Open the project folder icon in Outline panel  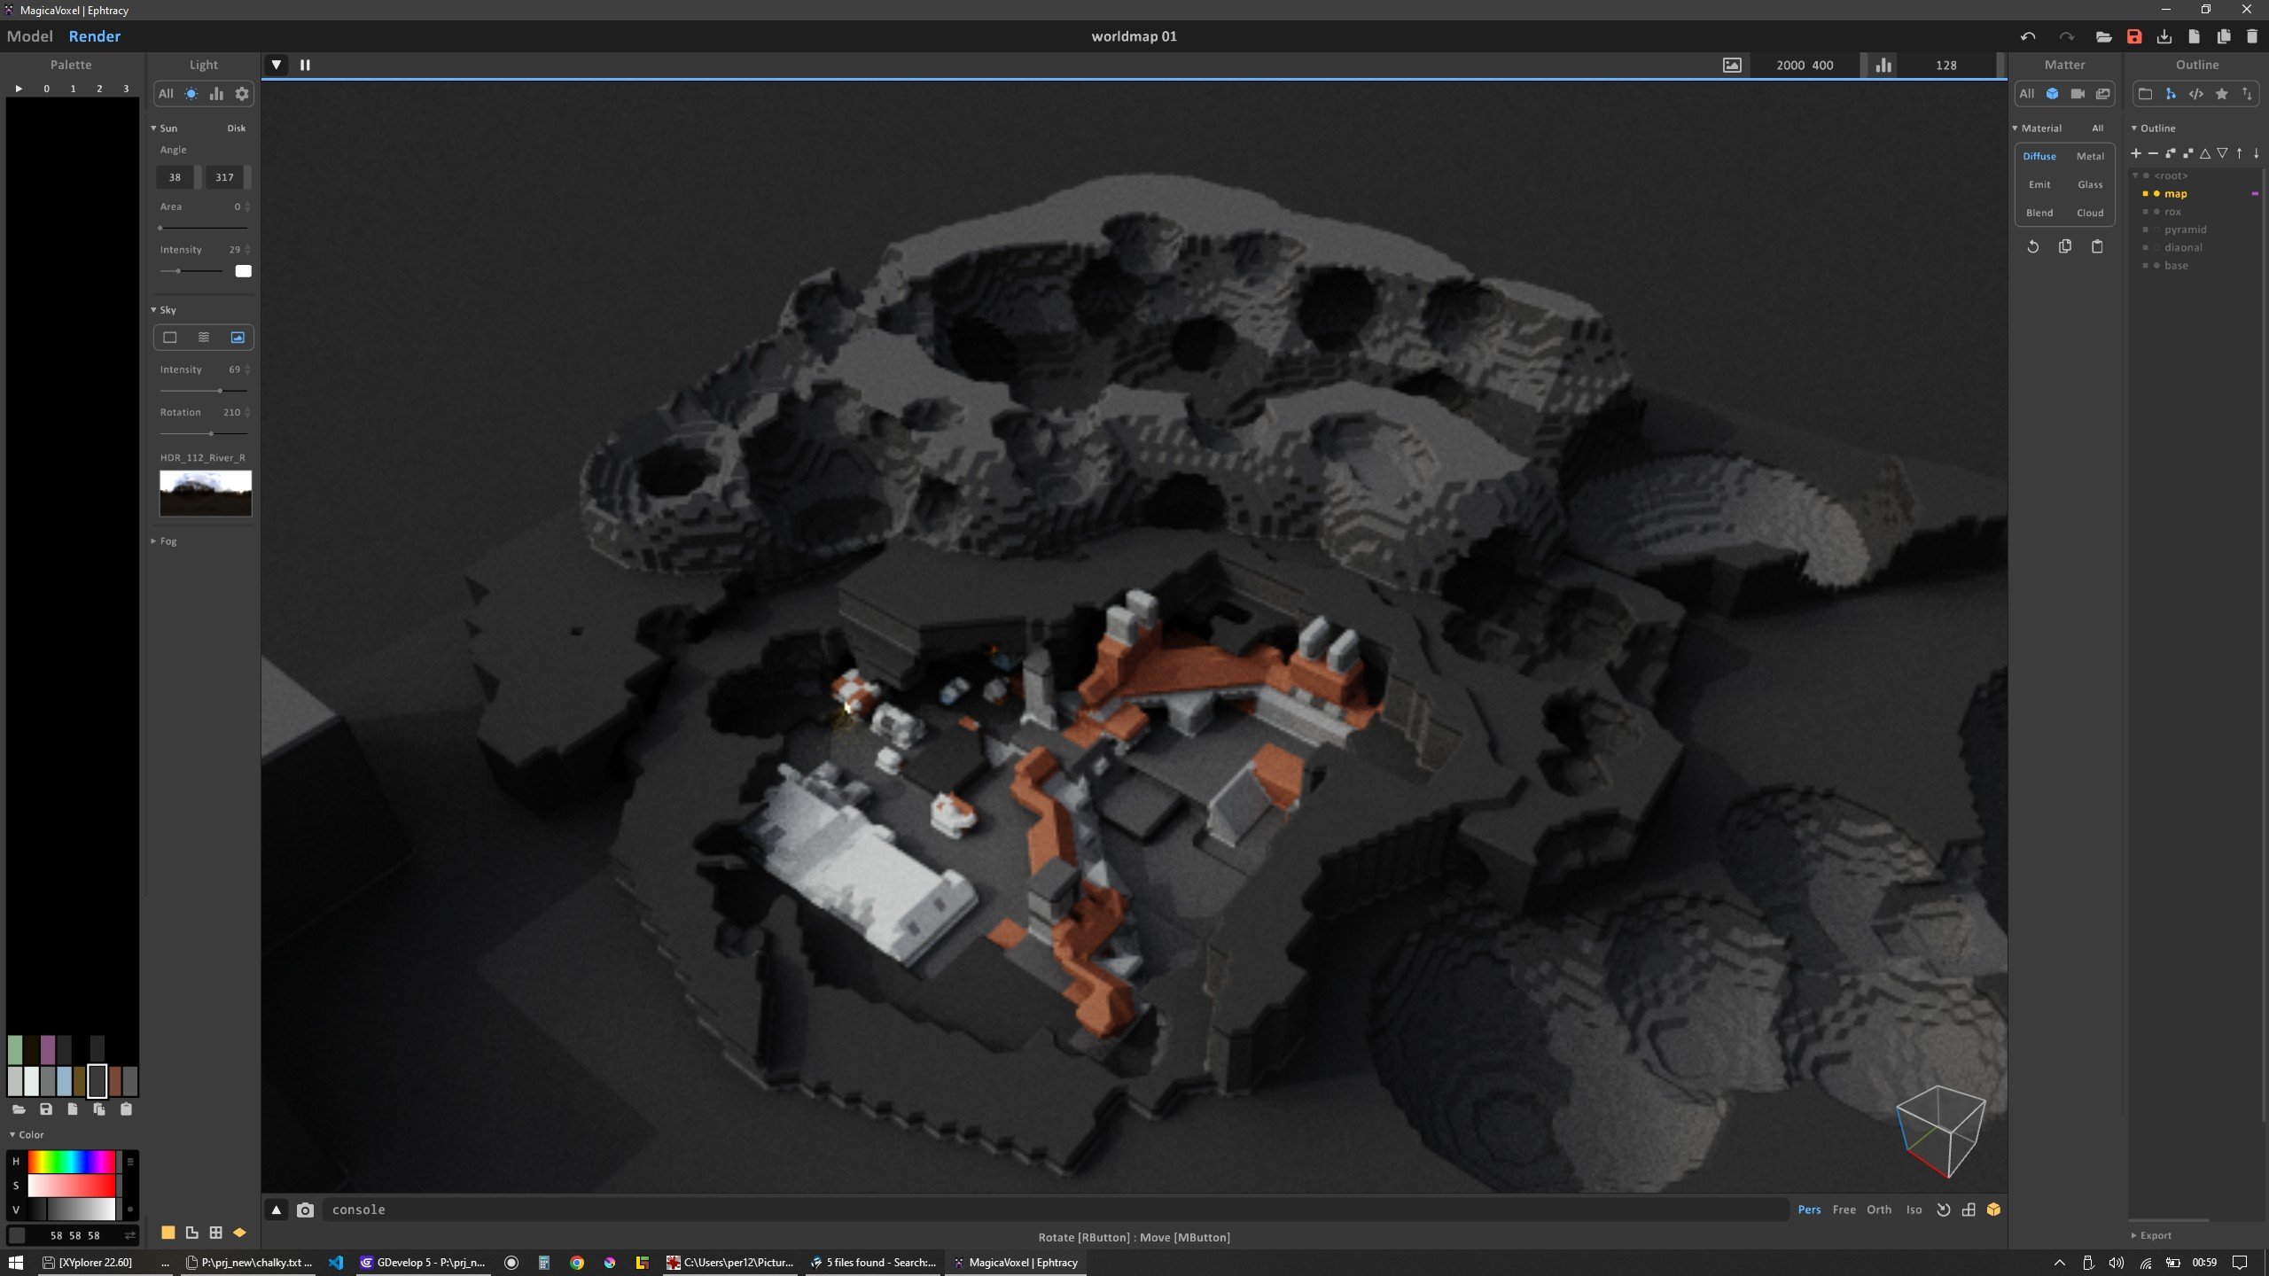coord(2145,94)
